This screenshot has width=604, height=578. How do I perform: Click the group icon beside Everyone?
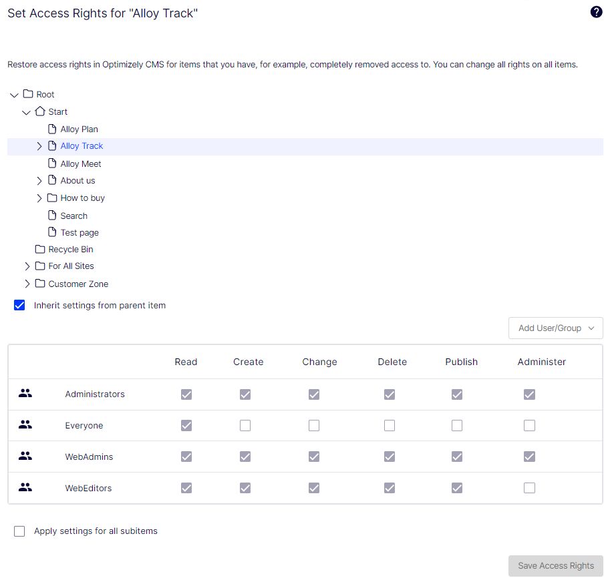click(25, 425)
